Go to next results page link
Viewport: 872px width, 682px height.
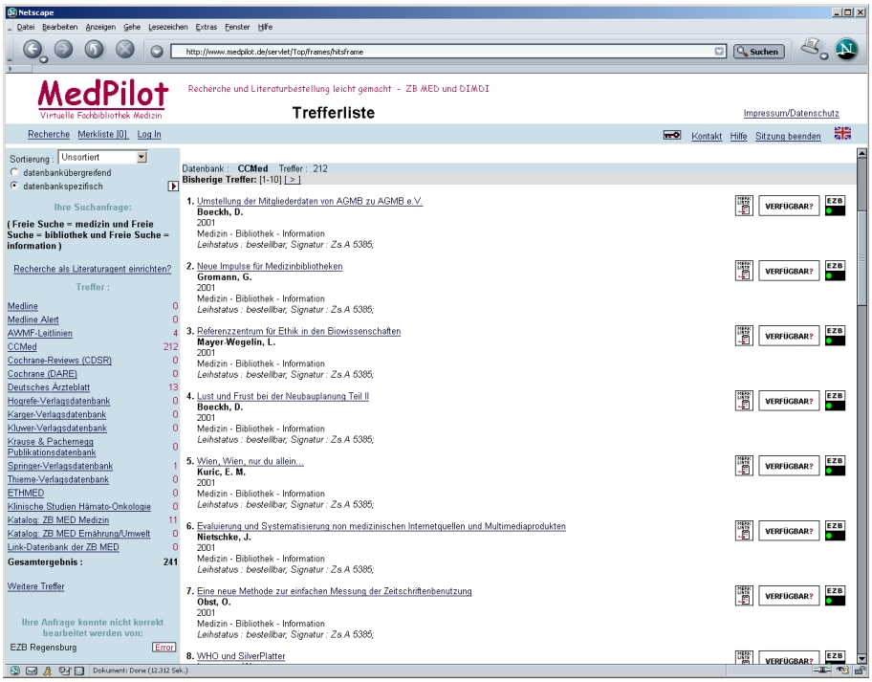[292, 180]
